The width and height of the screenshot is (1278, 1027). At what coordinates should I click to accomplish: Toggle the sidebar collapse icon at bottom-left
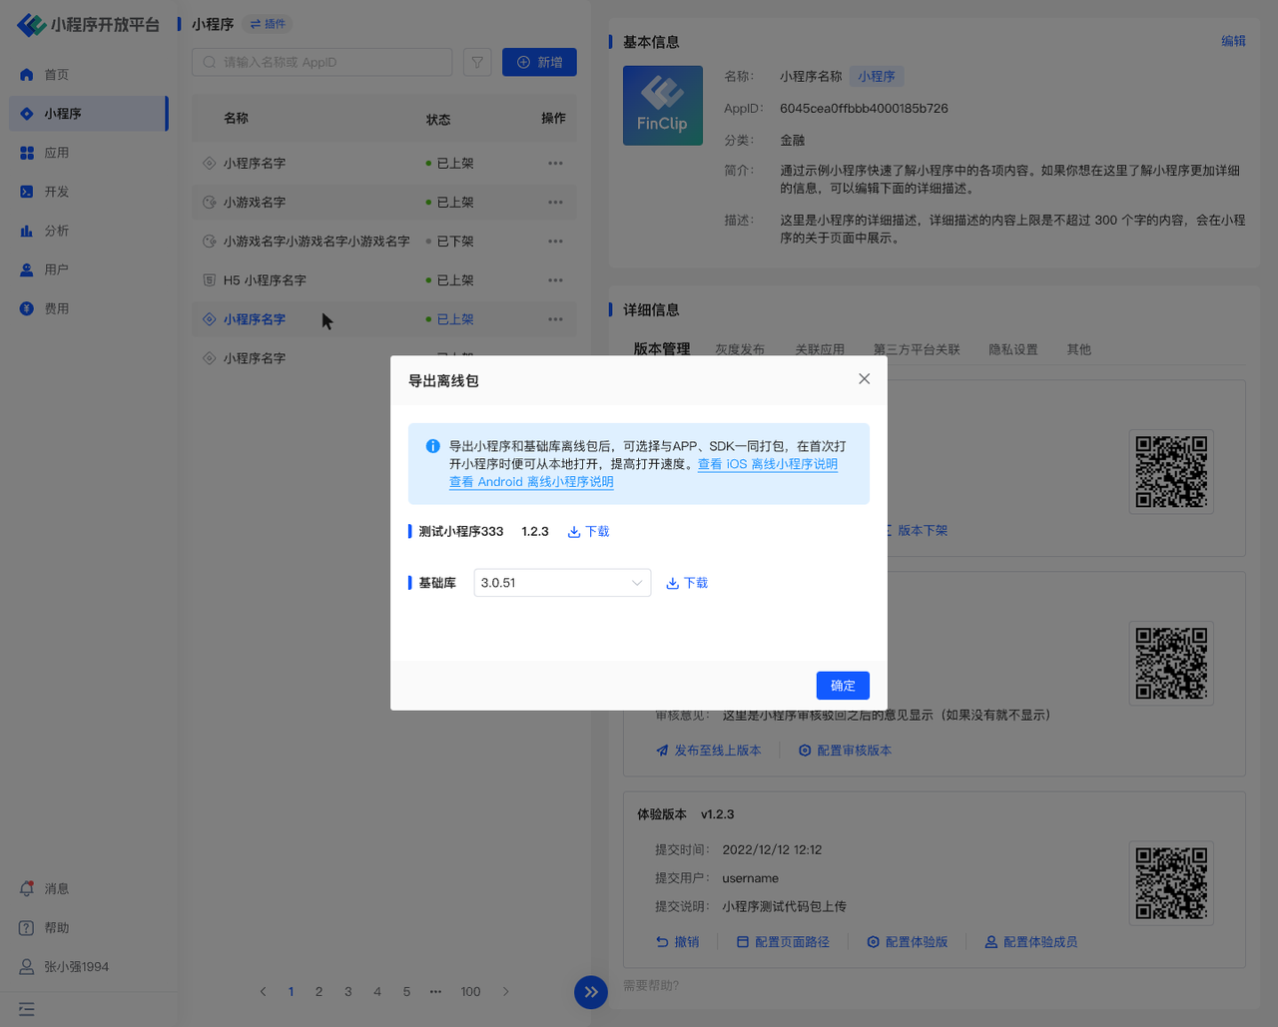click(27, 1009)
